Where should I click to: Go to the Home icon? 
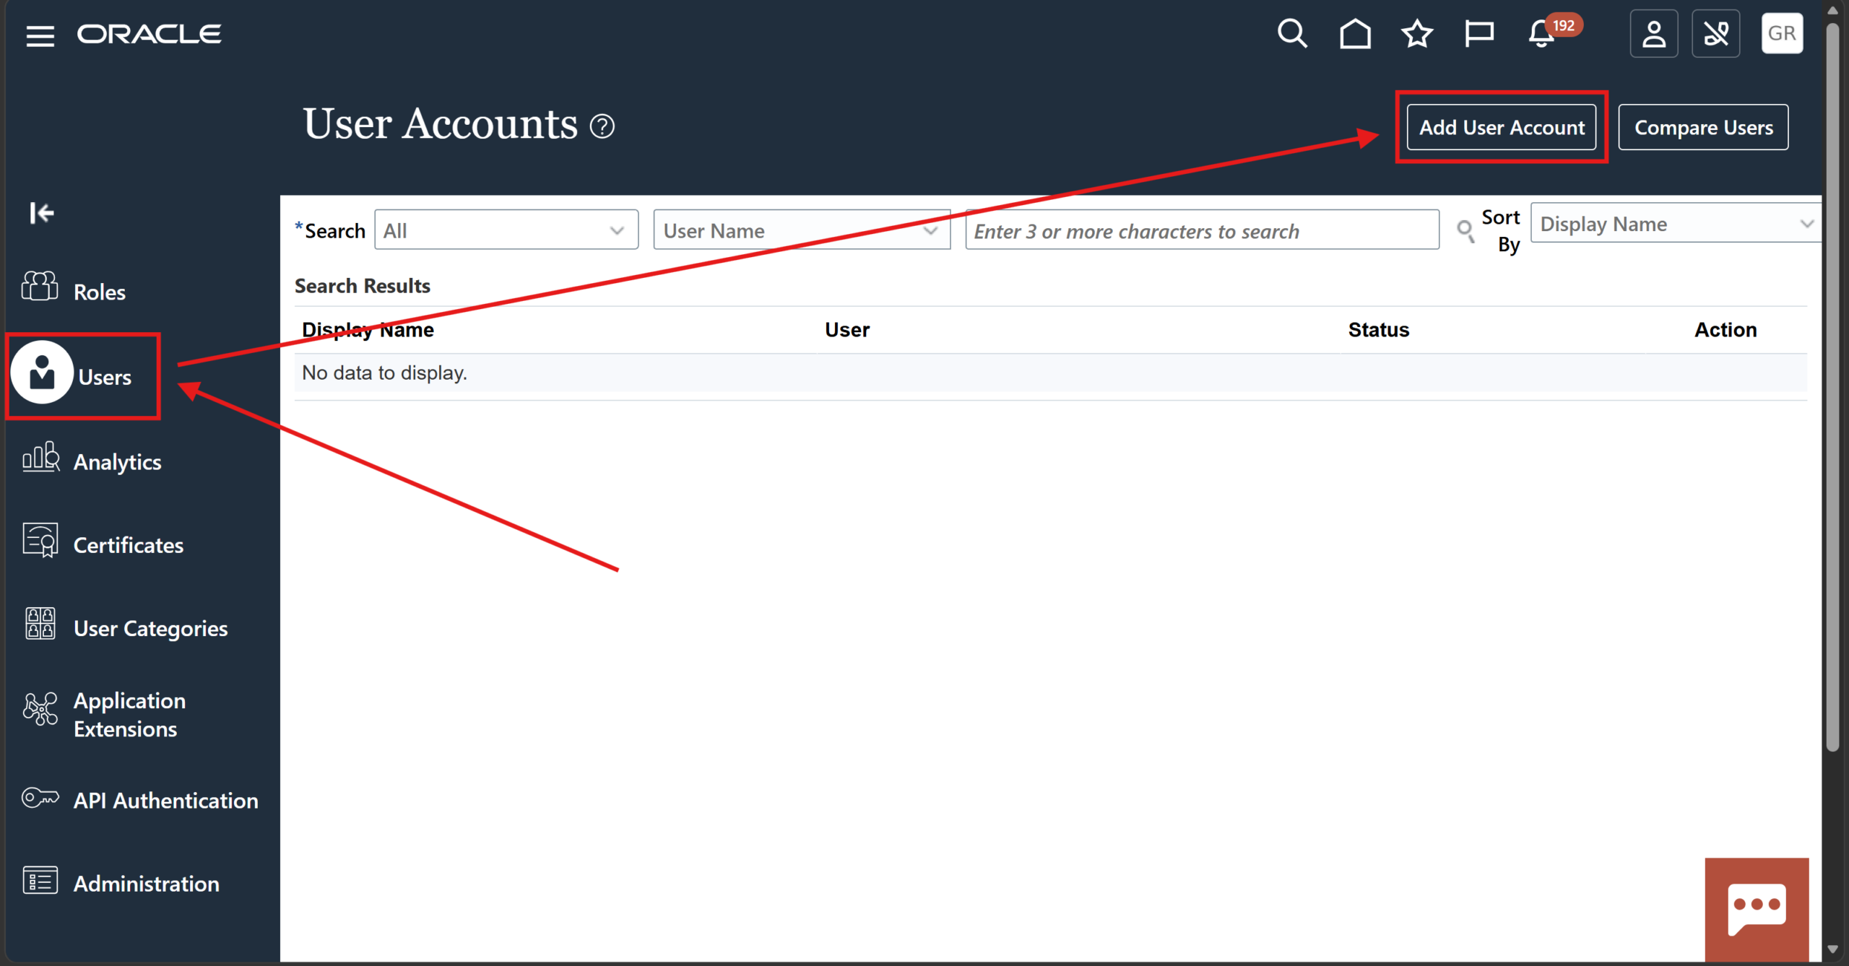point(1355,33)
